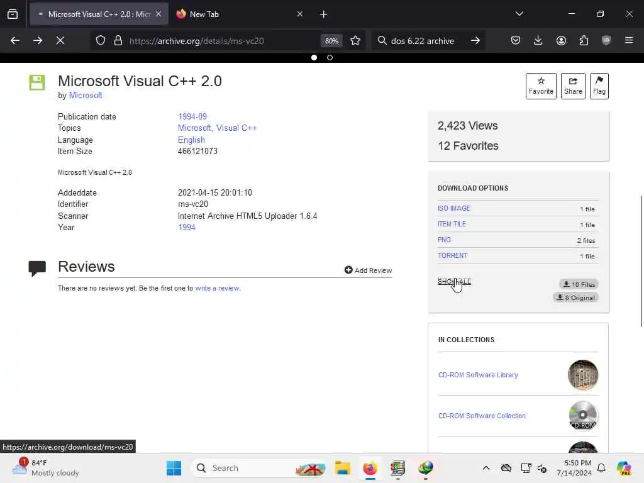Open the CD-ROM Software Library collection link

478,375
